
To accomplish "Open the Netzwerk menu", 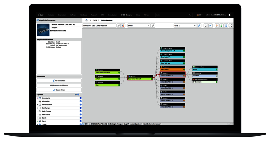I will [94, 15].
